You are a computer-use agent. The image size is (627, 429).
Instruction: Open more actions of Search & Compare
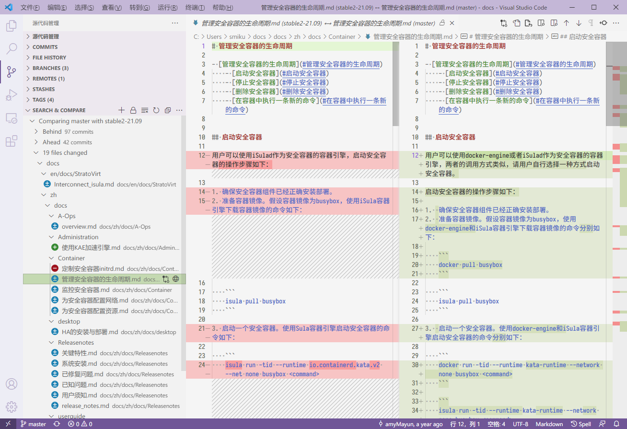(x=179, y=110)
